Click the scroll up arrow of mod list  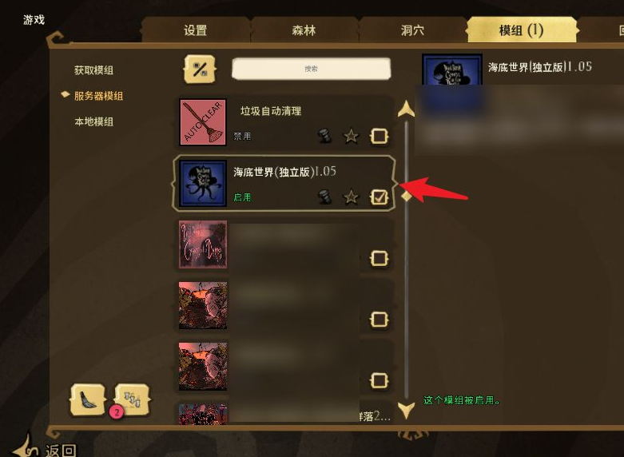pyautogui.click(x=406, y=109)
